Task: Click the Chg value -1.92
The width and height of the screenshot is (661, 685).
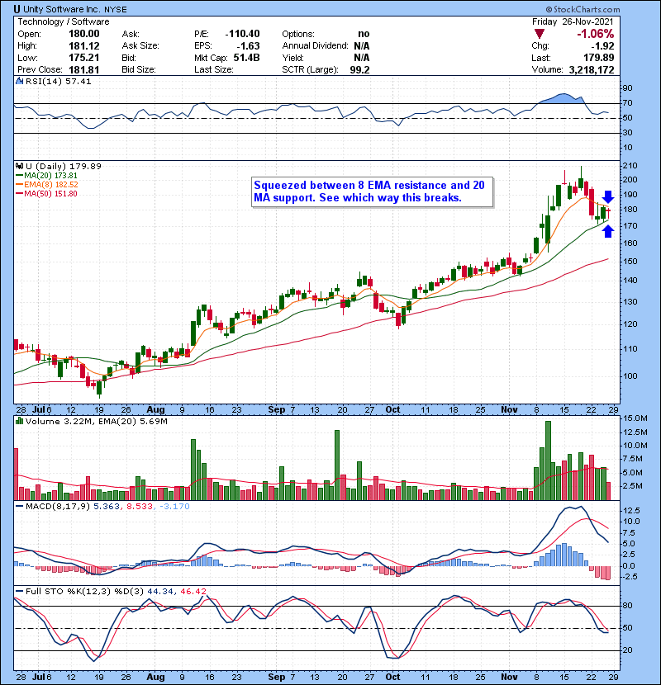Action: tap(602, 46)
